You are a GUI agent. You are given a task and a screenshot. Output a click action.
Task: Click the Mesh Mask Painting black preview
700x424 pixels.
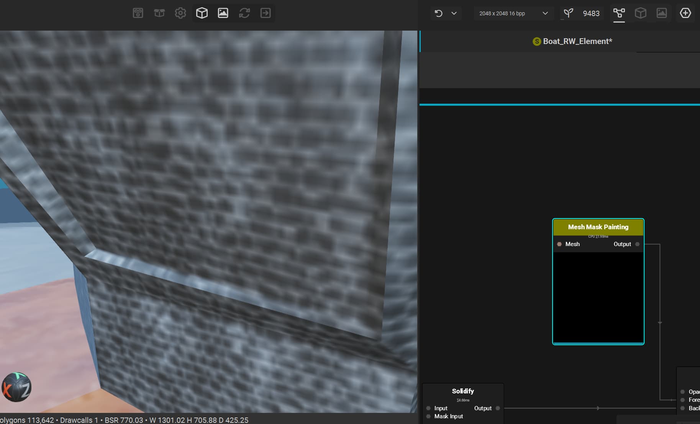(598, 297)
